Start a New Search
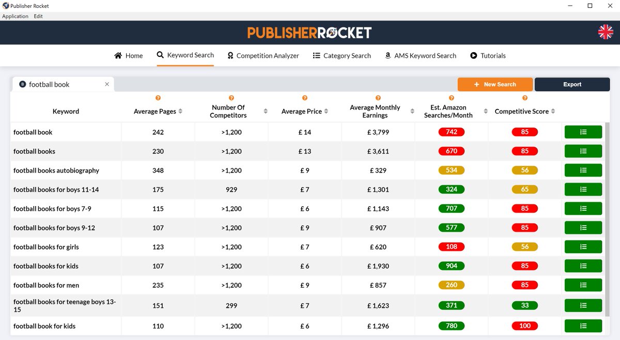The image size is (620, 340). [495, 84]
